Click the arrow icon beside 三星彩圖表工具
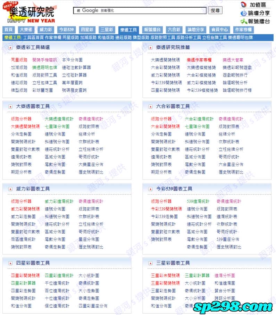 pos(150,263)
